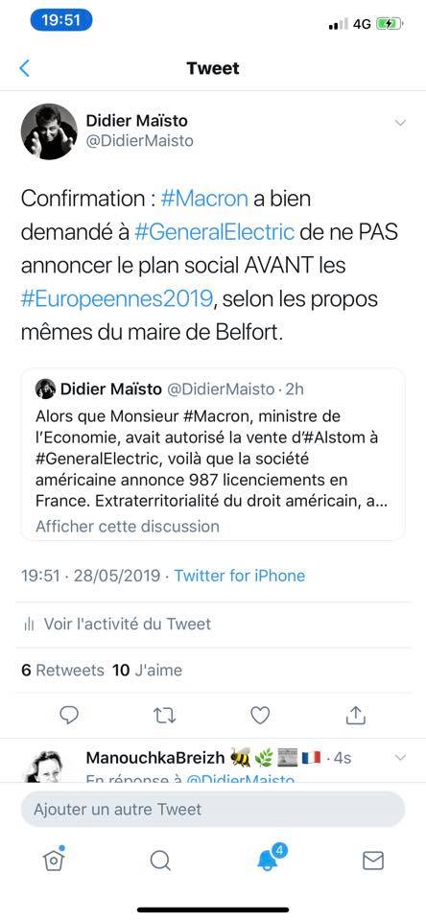This screenshot has height=921, width=426.
Task: Tap Twitter for iPhone source link
Action: 240,575
